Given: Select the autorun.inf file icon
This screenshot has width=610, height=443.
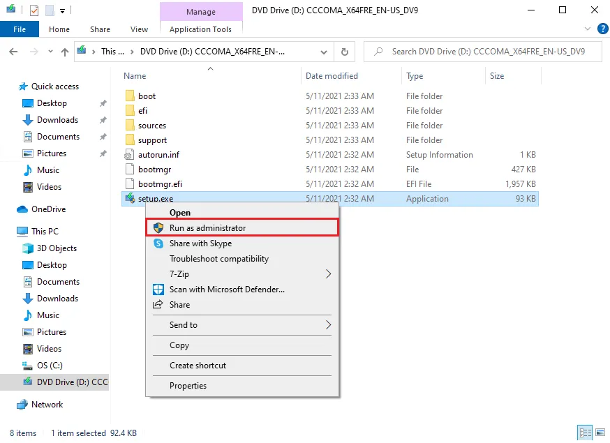Looking at the screenshot, I should [129, 155].
